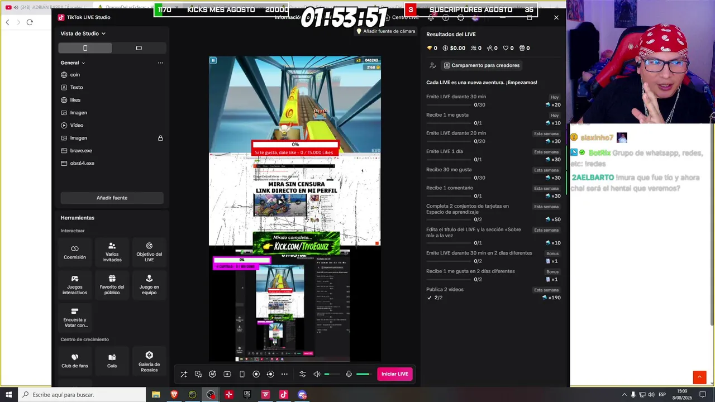This screenshot has height=402, width=715.
Task: Open Brave browser from the taskbar
Action: (x=174, y=395)
